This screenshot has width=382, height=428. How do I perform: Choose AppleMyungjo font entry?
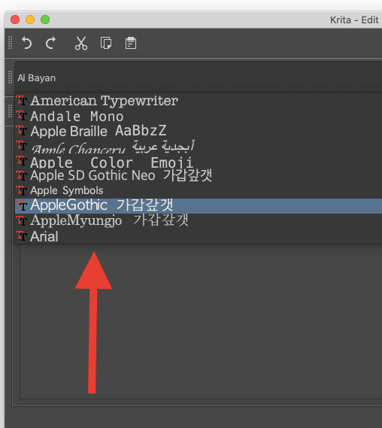pos(199,221)
